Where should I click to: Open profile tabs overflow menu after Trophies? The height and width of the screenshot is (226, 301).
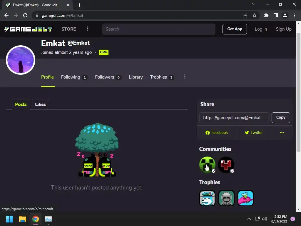click(185, 77)
